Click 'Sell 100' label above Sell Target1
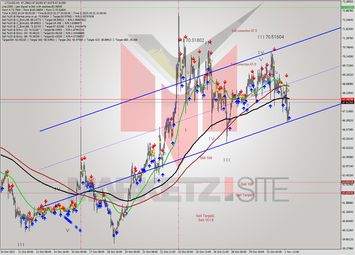This screenshot has width=355, height=255. coord(247,184)
